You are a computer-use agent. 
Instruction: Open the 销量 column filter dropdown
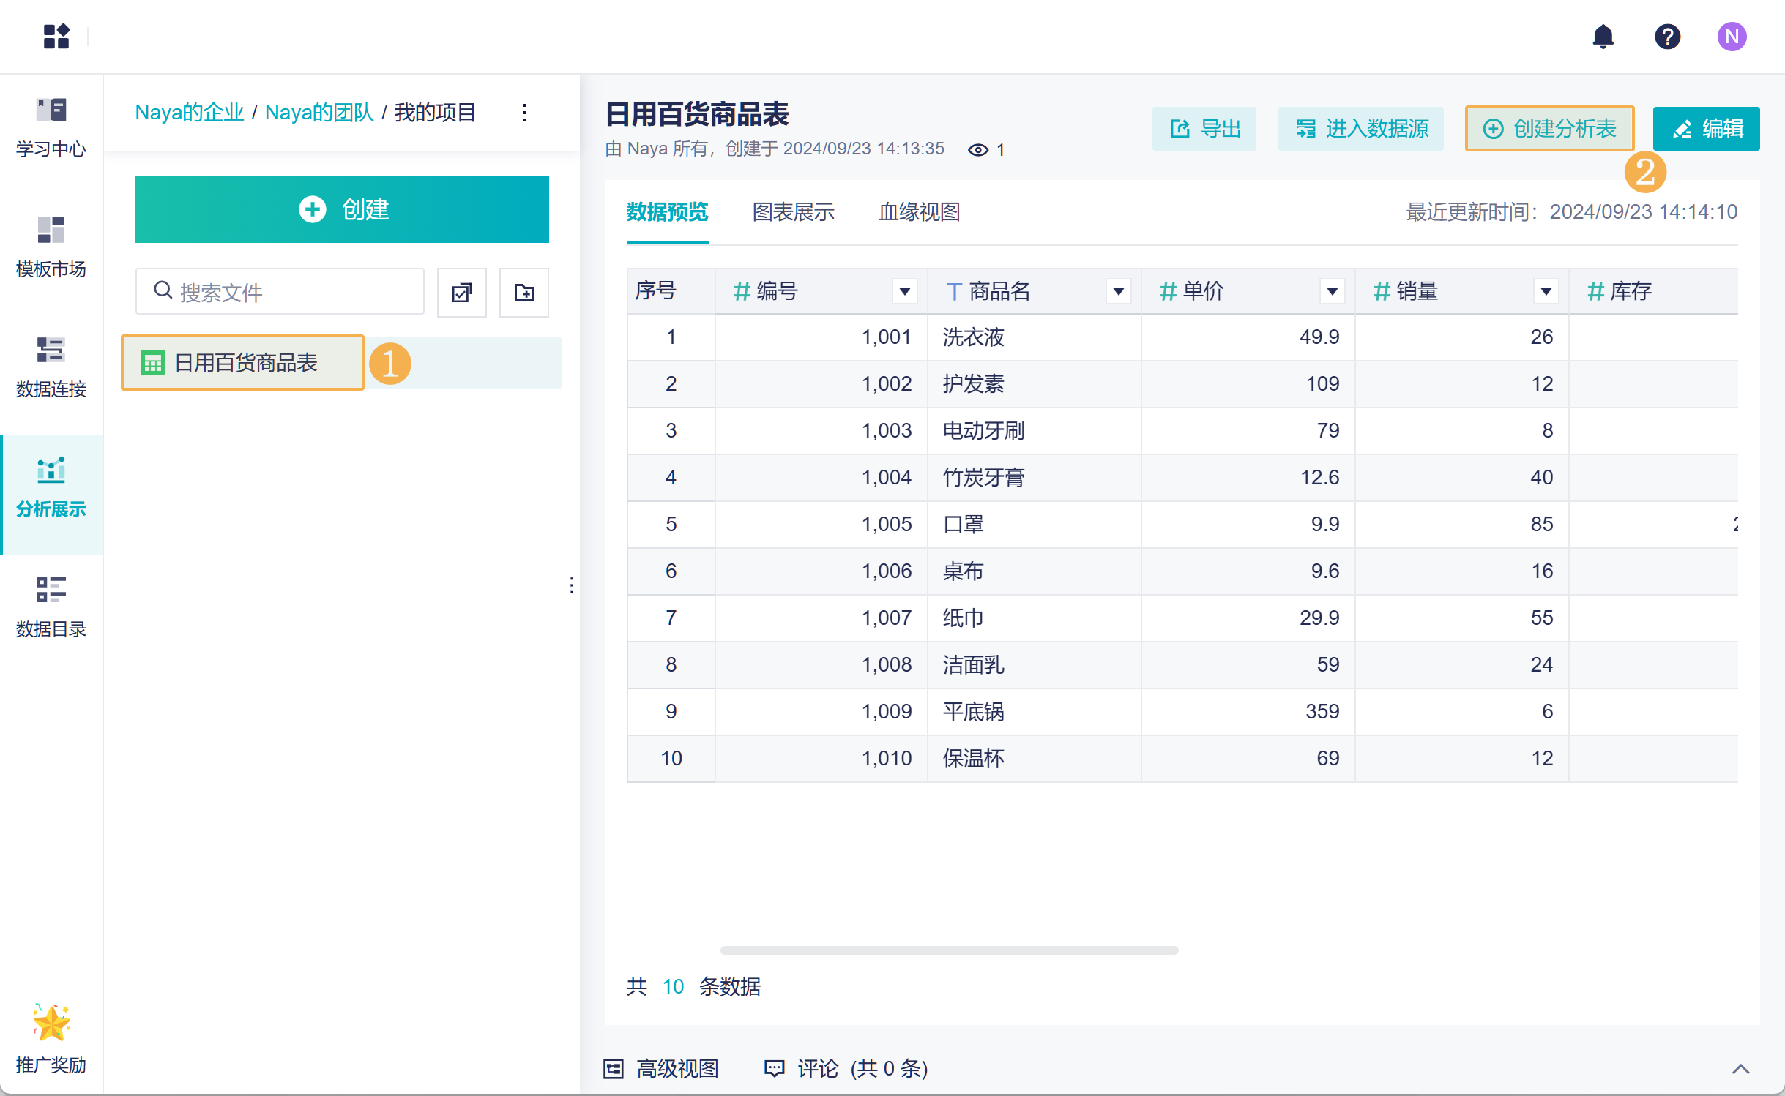1546,291
